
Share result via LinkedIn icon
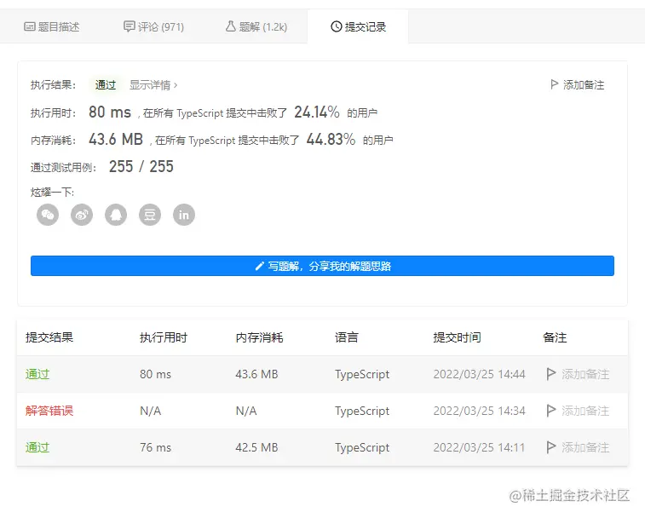tap(184, 215)
